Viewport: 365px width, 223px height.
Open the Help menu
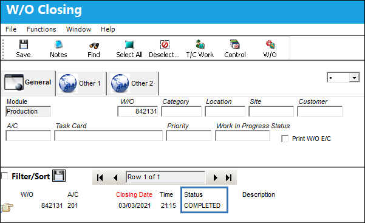point(108,29)
